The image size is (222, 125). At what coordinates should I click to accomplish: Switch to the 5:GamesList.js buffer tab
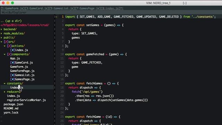(x=62, y=8)
